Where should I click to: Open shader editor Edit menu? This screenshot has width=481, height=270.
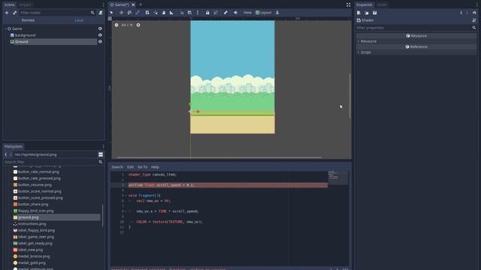pyautogui.click(x=130, y=166)
